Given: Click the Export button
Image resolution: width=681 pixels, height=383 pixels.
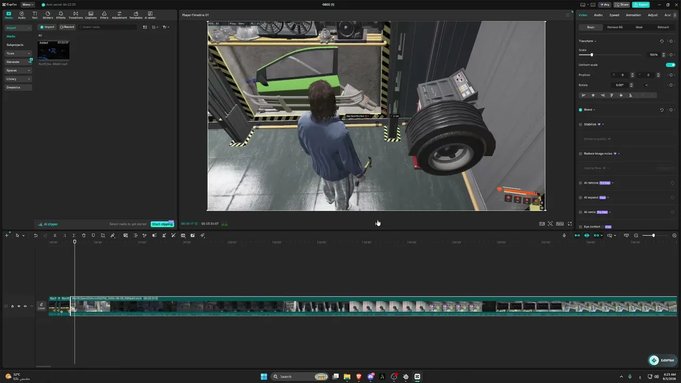Looking at the screenshot, I should click(x=641, y=5).
